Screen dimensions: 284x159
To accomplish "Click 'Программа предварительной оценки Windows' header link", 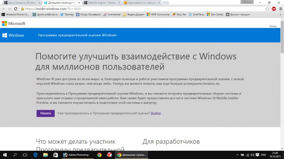I will coord(77,35).
